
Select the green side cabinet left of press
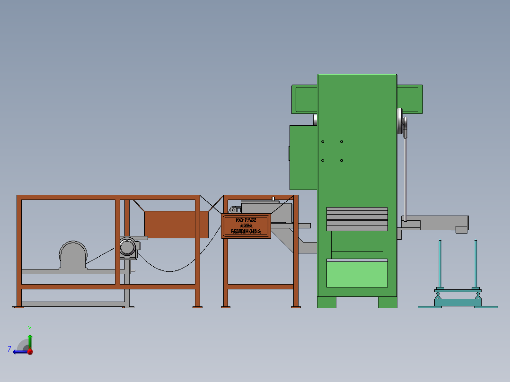coord(303,158)
